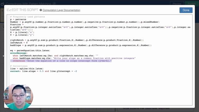Screen dimensions: 199x112
Task: Click the 'correct:' keyword line
Action: pyautogui.click(x=44, y=71)
